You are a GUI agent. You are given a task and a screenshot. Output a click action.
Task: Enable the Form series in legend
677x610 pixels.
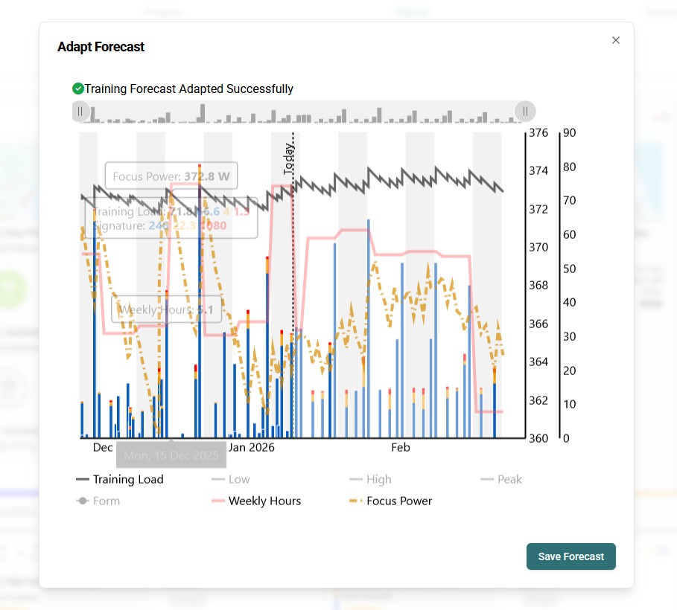coord(98,501)
